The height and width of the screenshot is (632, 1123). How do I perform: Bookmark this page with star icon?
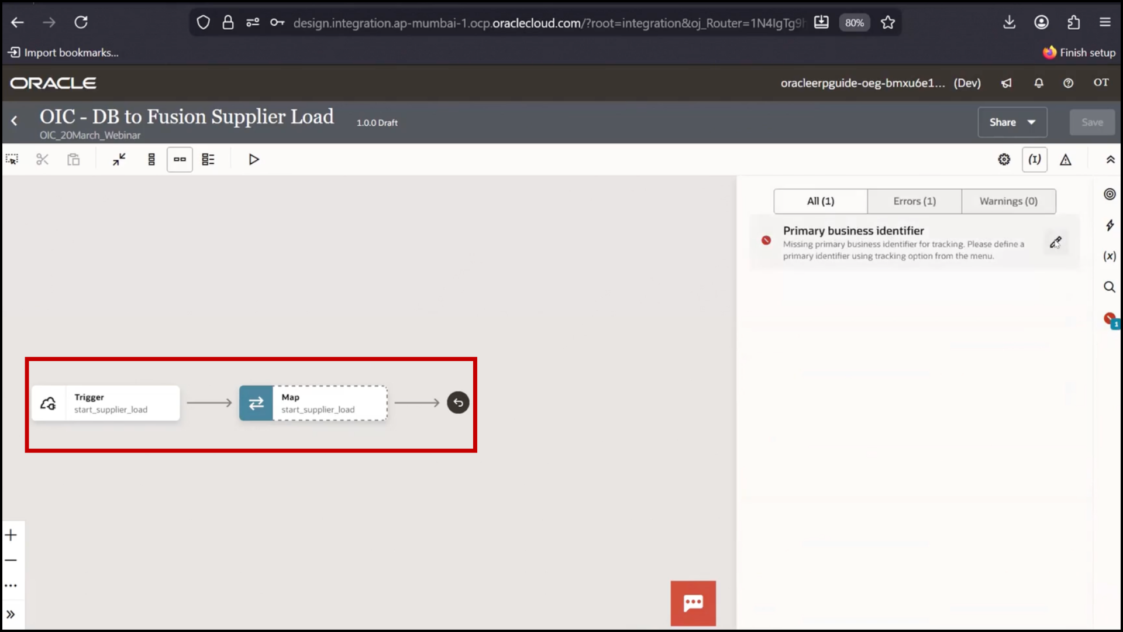pos(888,22)
